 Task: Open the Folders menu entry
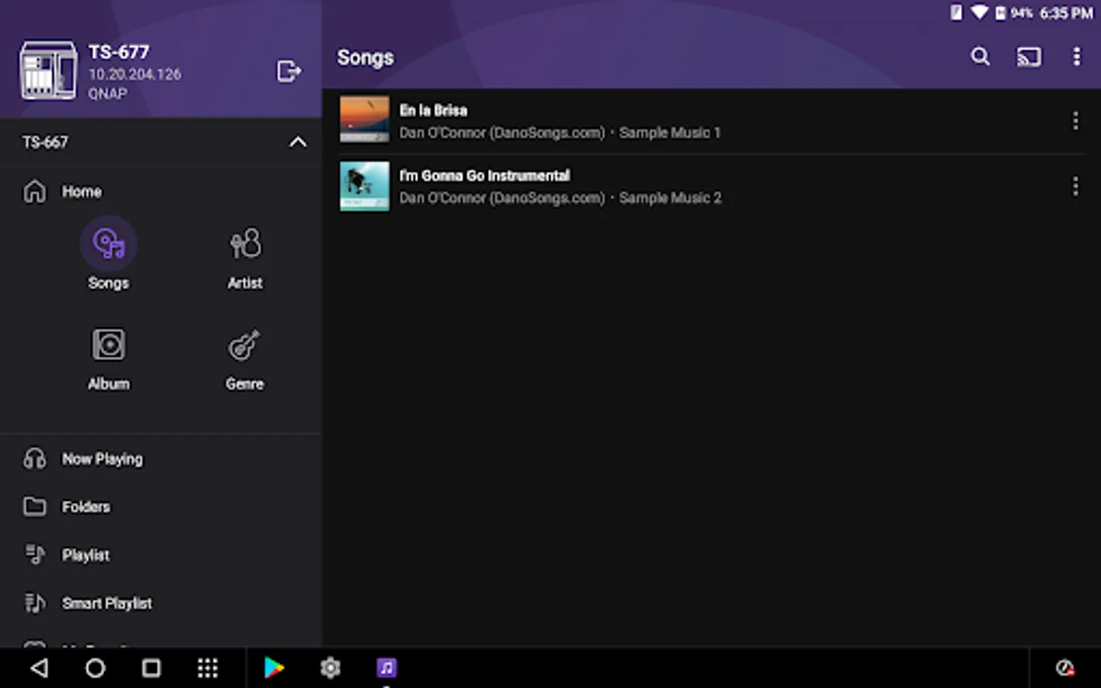(86, 507)
